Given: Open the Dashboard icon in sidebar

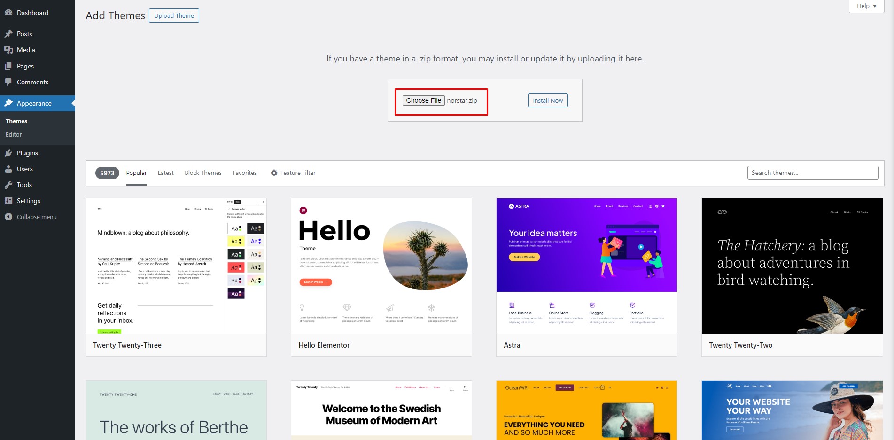Looking at the screenshot, I should (x=8, y=13).
